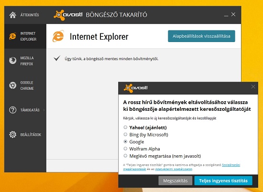The width and height of the screenshot is (263, 192).
Task: Select Meglévő megtartása (nem javasolt) option
Action: [125, 156]
